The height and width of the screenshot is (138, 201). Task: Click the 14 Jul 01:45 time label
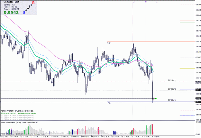click(x=55, y=137)
